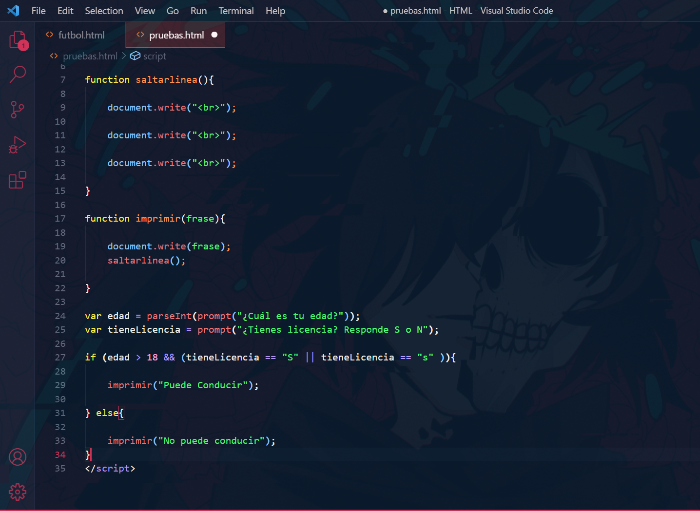
Task: Click the file icon in the breadcrumb path
Action: (54, 56)
